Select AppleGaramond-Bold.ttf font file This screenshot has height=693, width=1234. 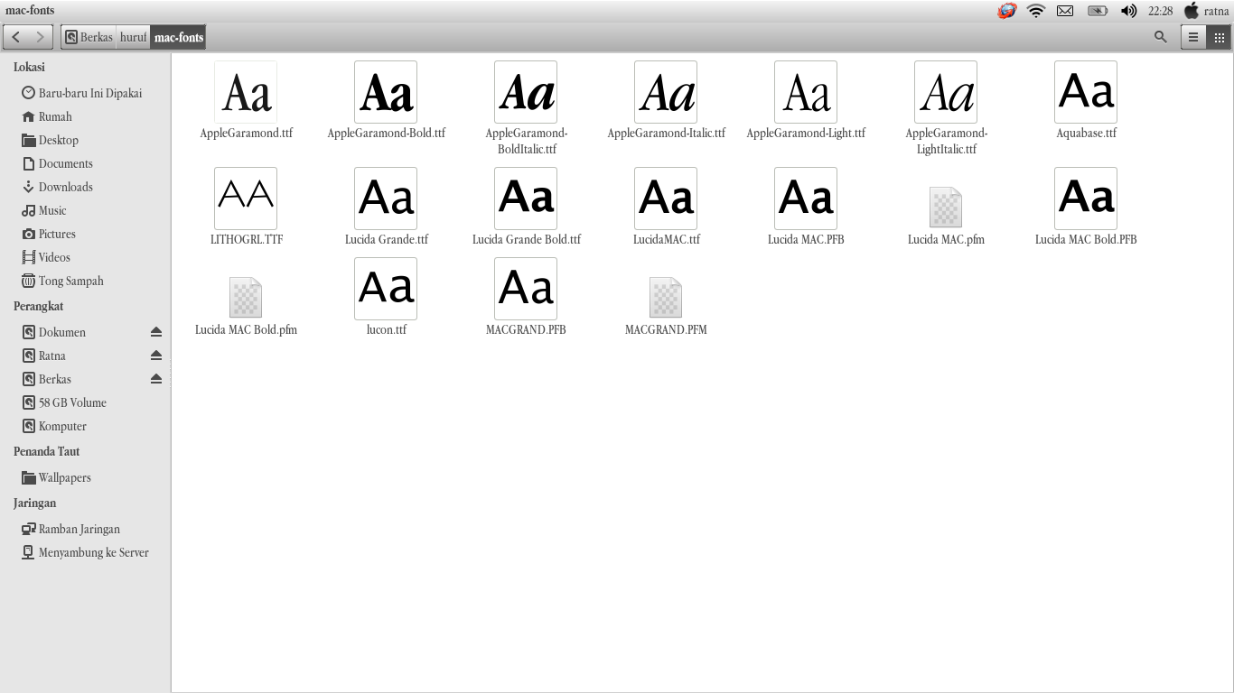(x=386, y=100)
